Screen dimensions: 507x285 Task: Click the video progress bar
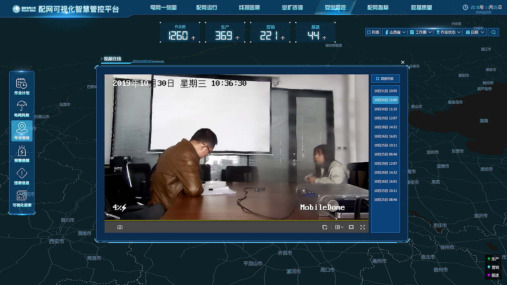click(236, 220)
